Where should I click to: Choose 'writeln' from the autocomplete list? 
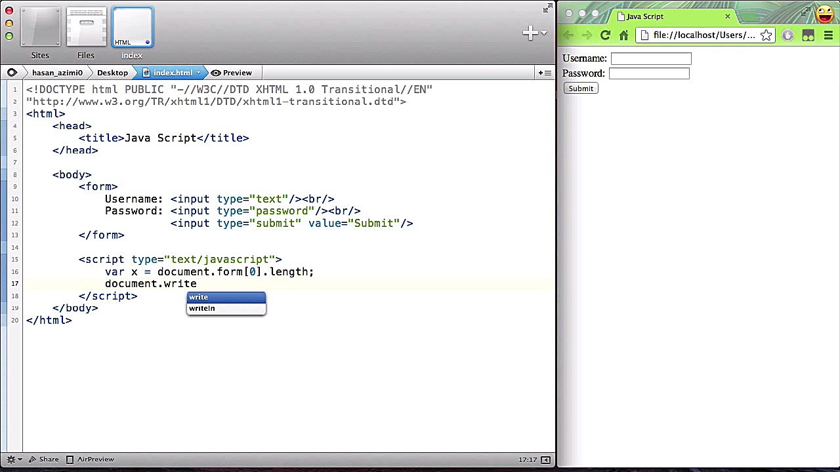pyautogui.click(x=226, y=308)
